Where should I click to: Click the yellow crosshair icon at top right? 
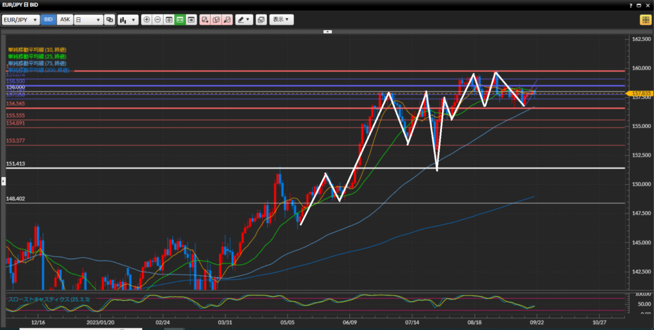click(645, 20)
